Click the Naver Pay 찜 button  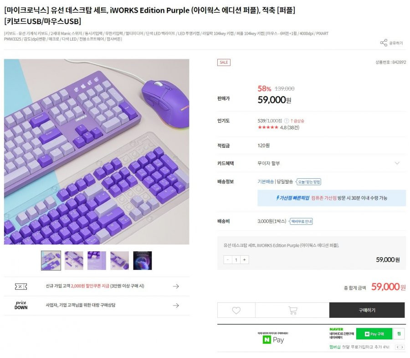pyautogui.click(x=399, y=334)
